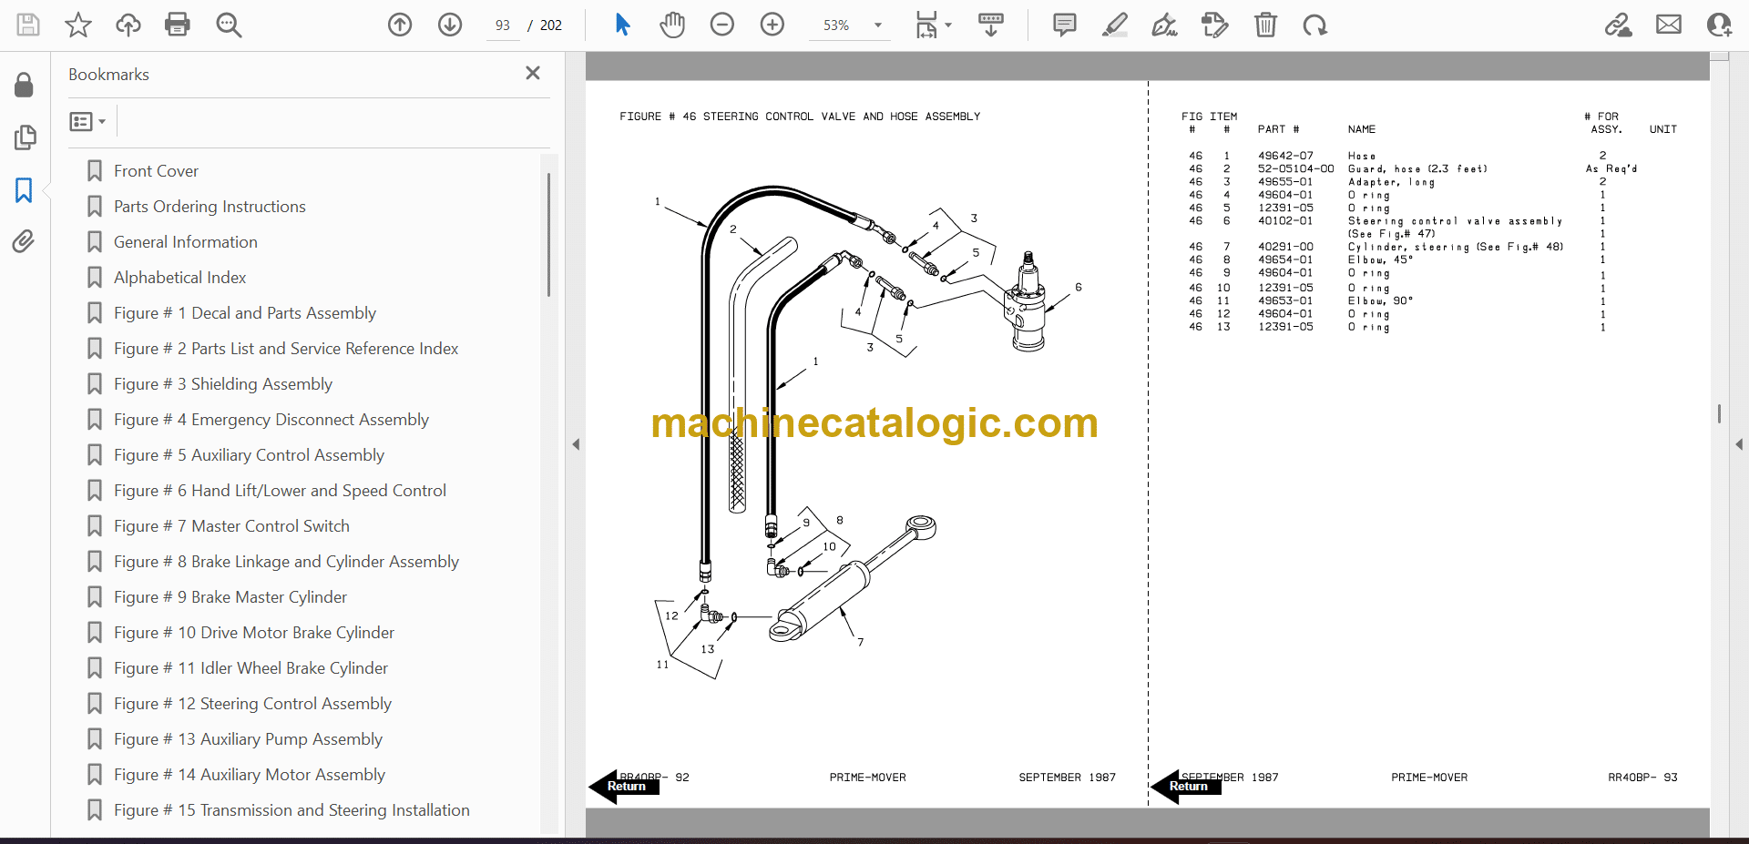The width and height of the screenshot is (1749, 844).
Task: Open the Bookmarks options menu dropdown
Action: [x=87, y=121]
